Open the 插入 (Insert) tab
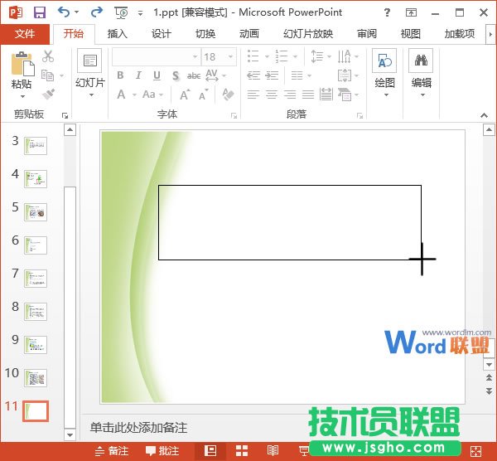 118,34
